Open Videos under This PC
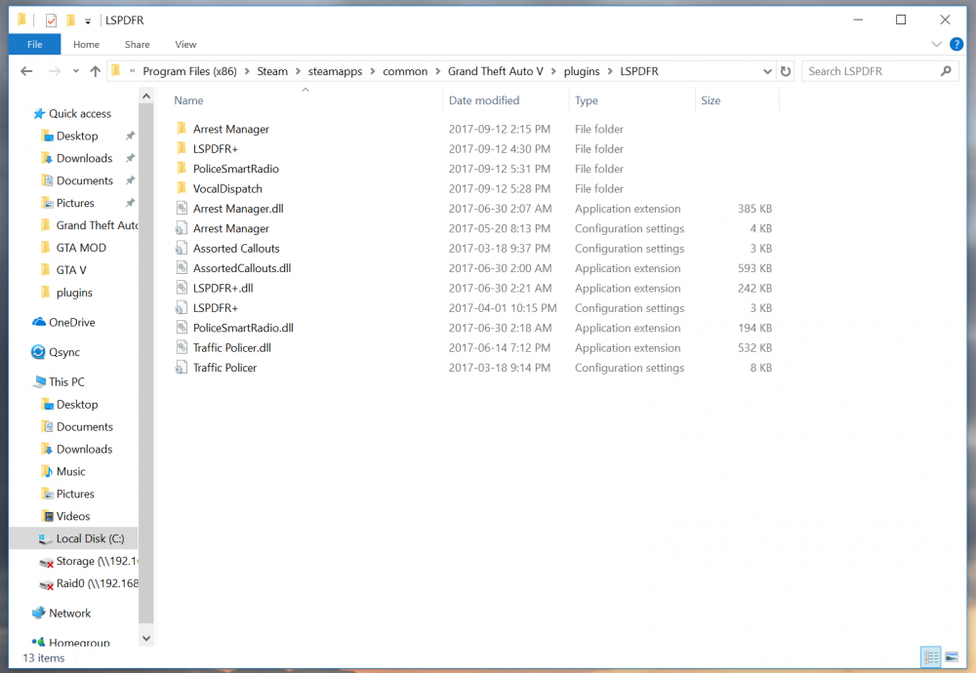Screen dimensions: 976x673 73,516
